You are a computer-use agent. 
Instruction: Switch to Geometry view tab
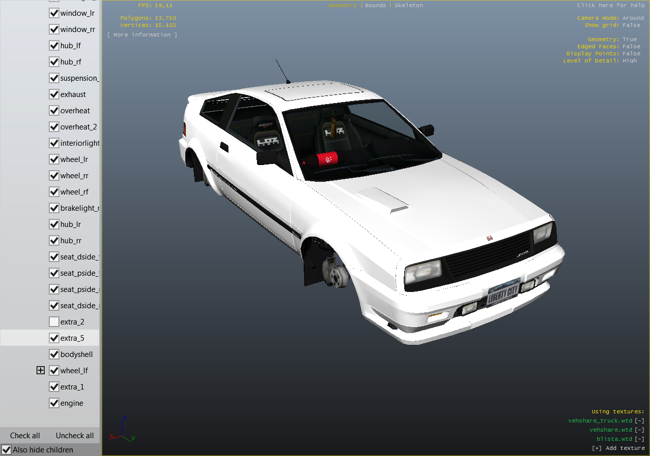(x=343, y=5)
